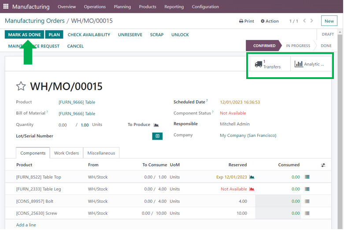Image resolution: width=344 pixels, height=230 pixels.
Task: Open the Reporting menu
Action: (174, 7)
